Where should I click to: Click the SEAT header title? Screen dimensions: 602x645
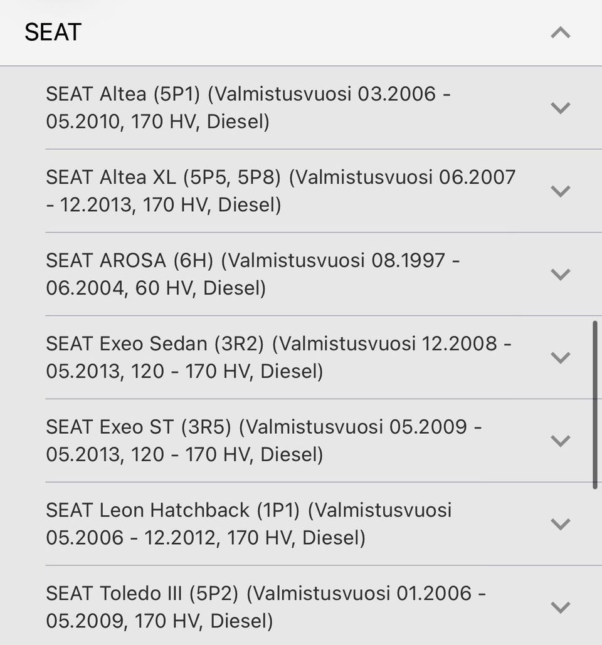53,32
